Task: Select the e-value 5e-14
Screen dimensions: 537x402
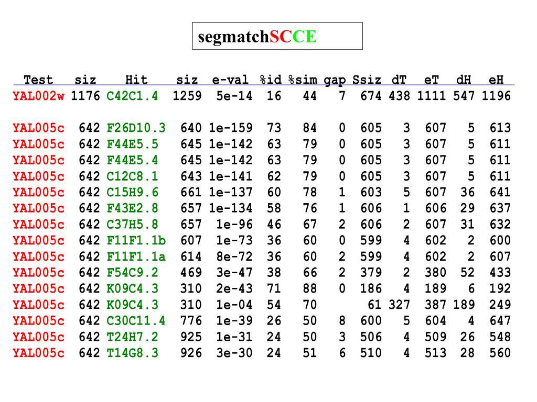Action: pyautogui.click(x=234, y=96)
